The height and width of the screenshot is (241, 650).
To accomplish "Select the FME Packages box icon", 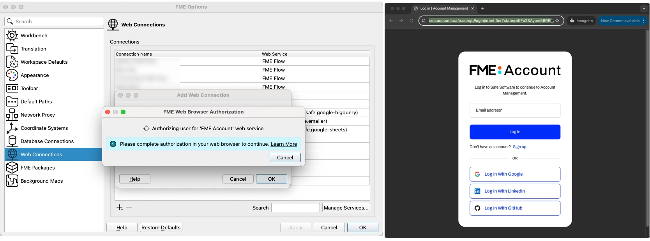I will (12, 168).
